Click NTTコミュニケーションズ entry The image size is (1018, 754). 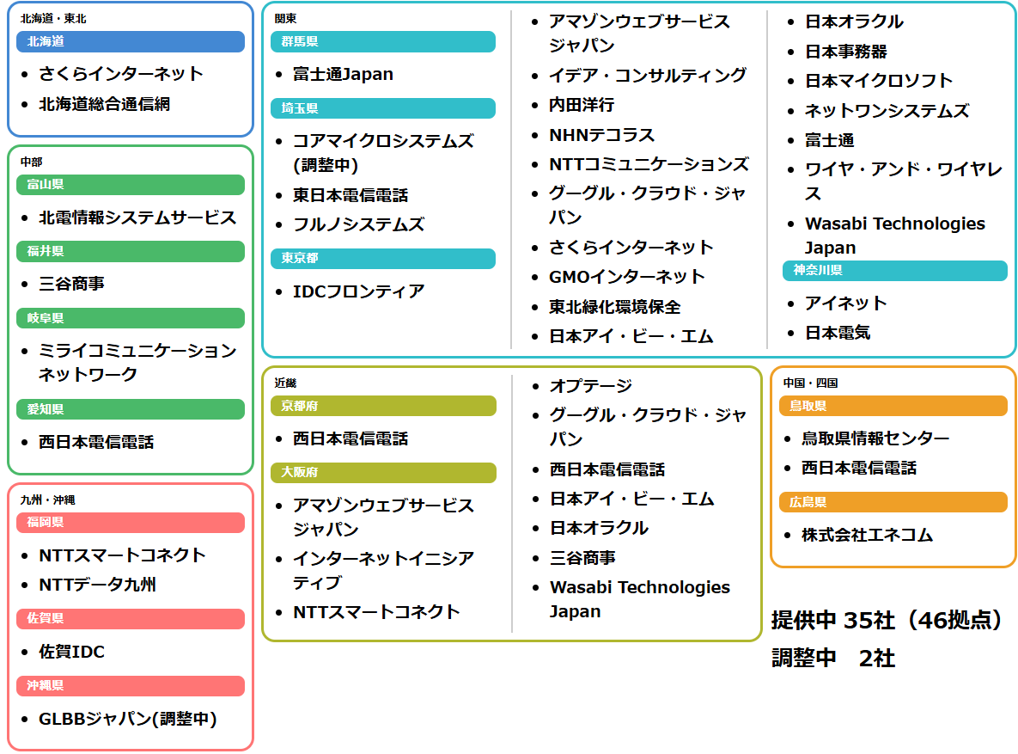coord(649,164)
